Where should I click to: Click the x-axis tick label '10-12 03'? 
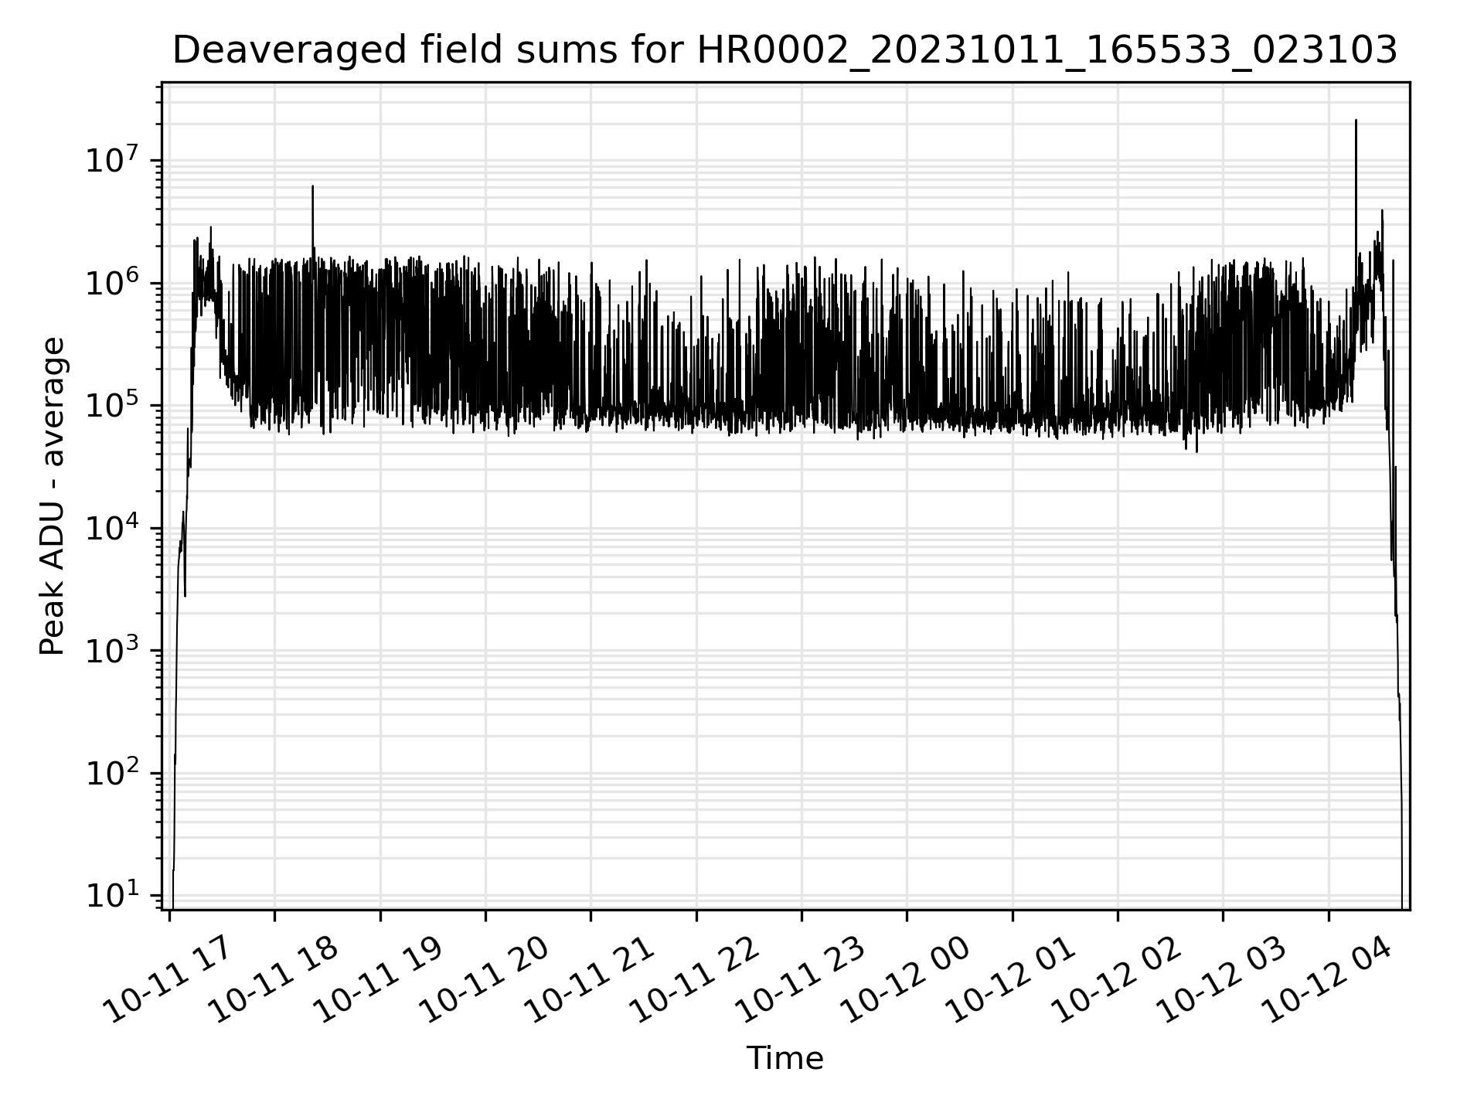coord(1223,979)
